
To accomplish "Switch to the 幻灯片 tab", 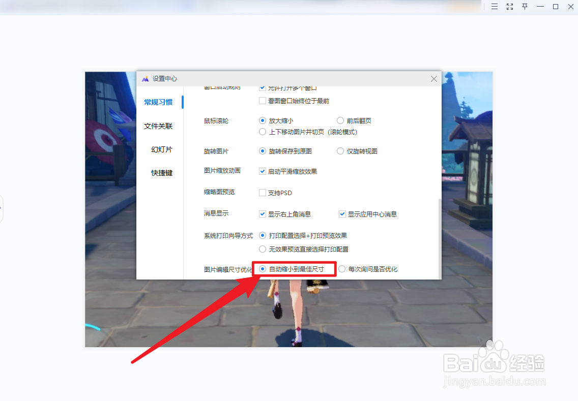I will click(x=162, y=149).
